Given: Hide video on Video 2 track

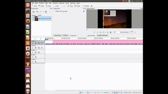Looking at the screenshot, I should [x=39, y=48].
